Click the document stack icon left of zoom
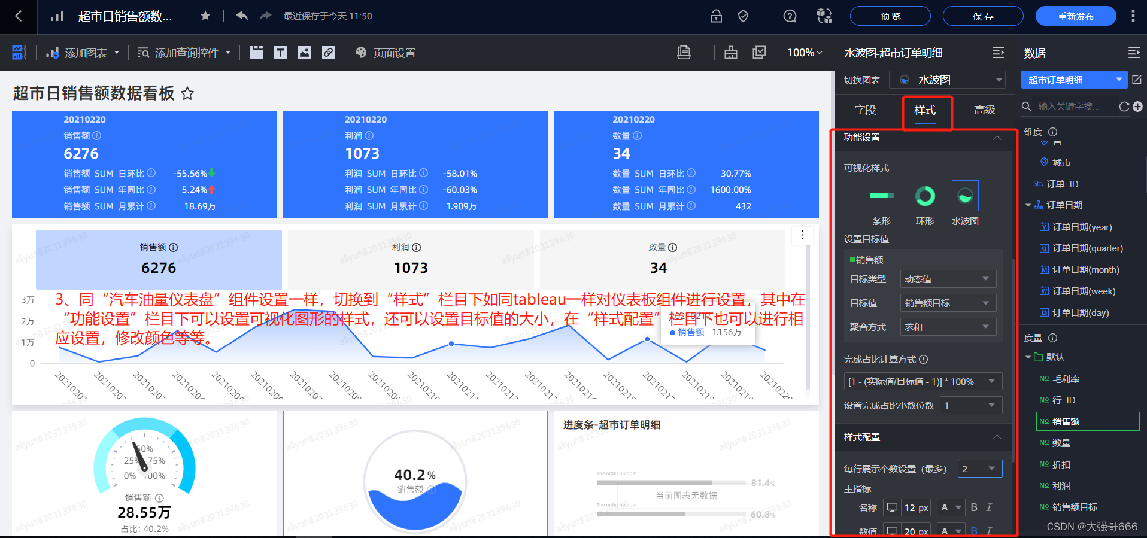 tap(684, 53)
